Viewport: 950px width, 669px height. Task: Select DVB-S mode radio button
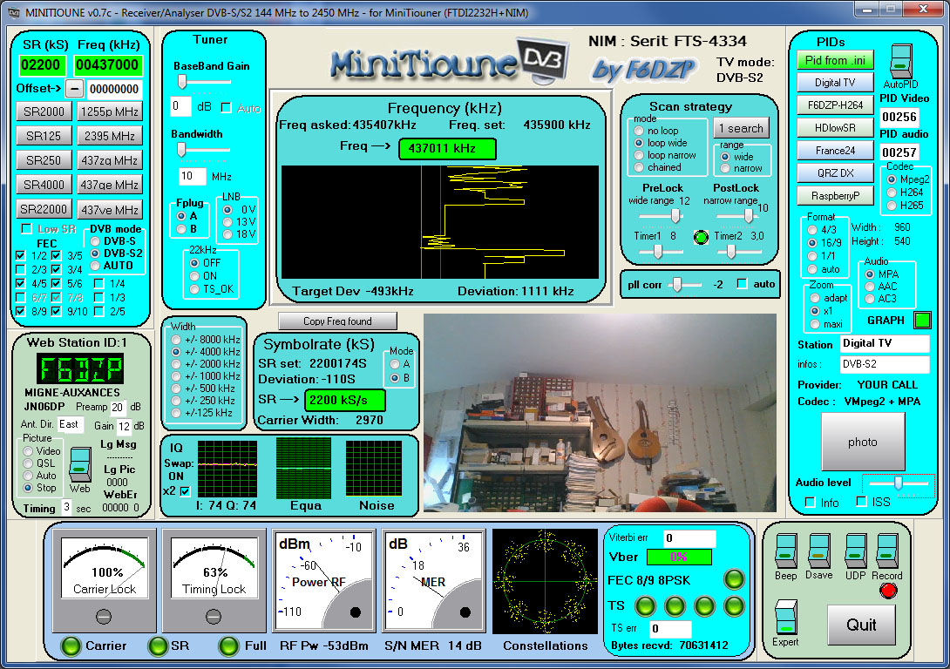[95, 241]
